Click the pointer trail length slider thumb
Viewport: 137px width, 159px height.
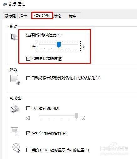coord(76,116)
